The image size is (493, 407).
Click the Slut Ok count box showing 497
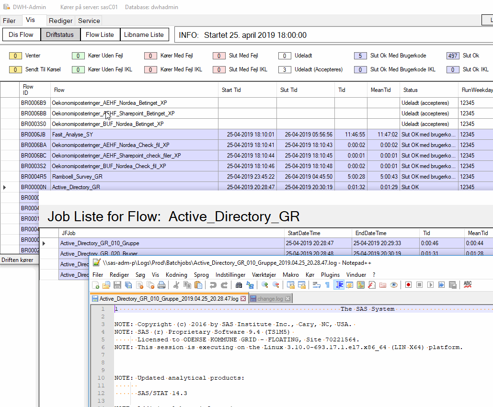click(x=453, y=56)
